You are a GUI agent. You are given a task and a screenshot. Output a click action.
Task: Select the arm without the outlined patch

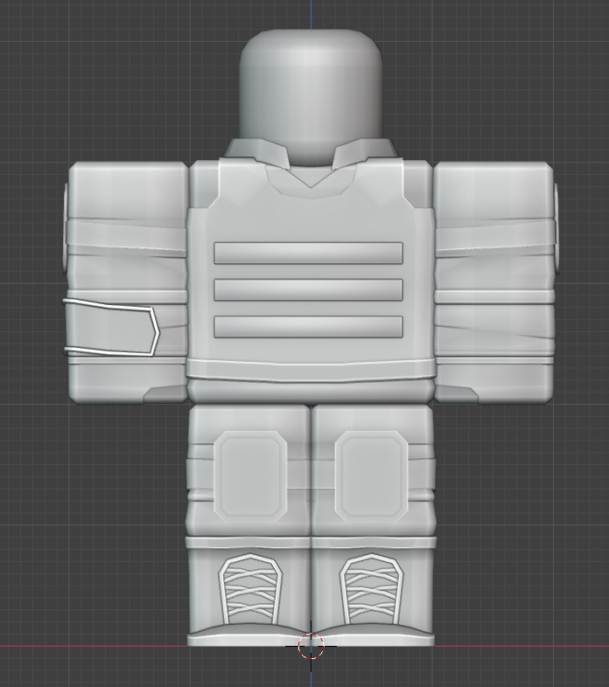496,281
